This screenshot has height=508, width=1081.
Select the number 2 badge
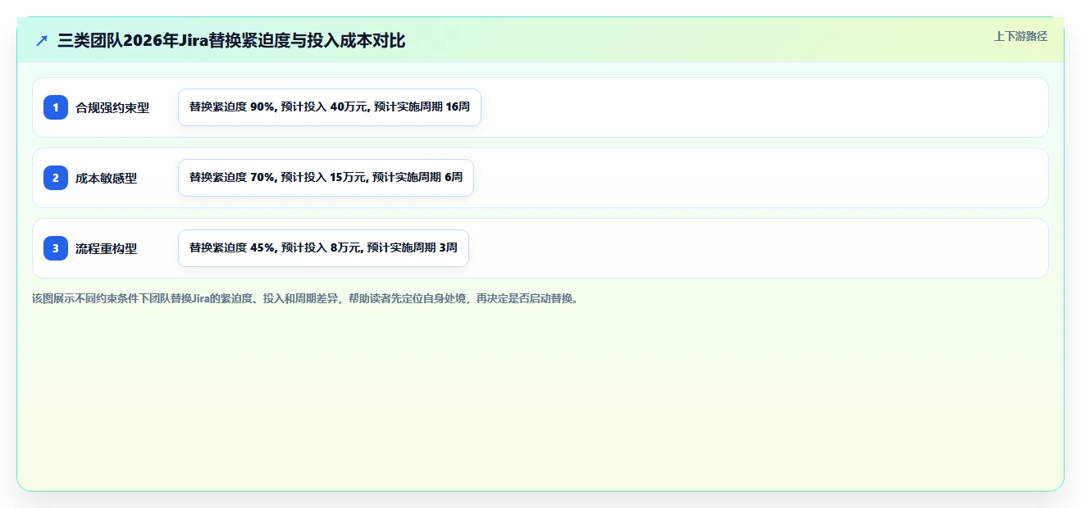(56, 178)
